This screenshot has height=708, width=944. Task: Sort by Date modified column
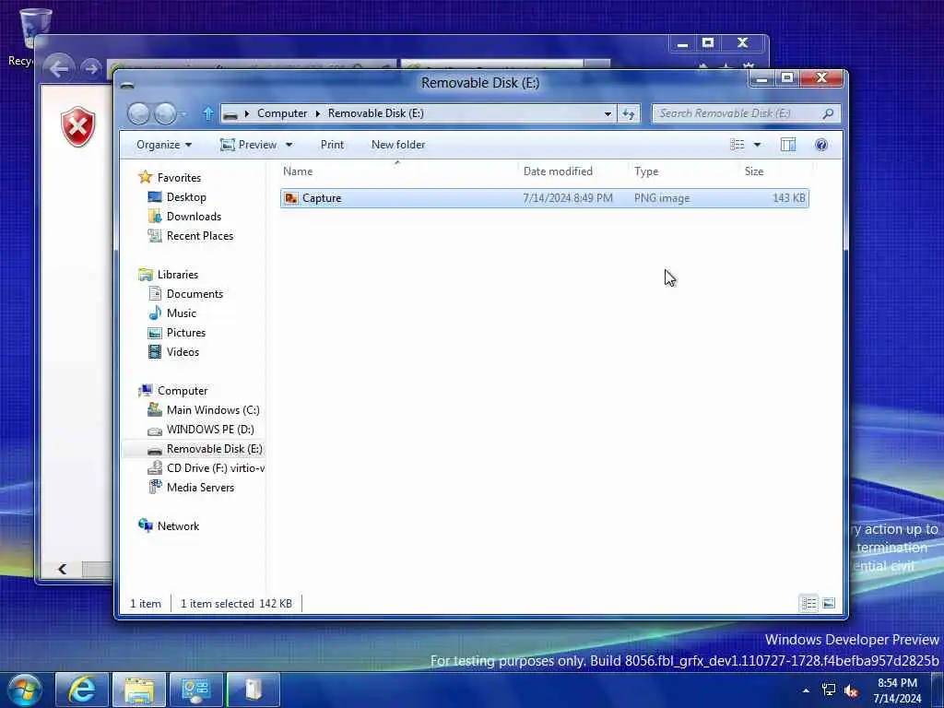pyautogui.click(x=572, y=171)
